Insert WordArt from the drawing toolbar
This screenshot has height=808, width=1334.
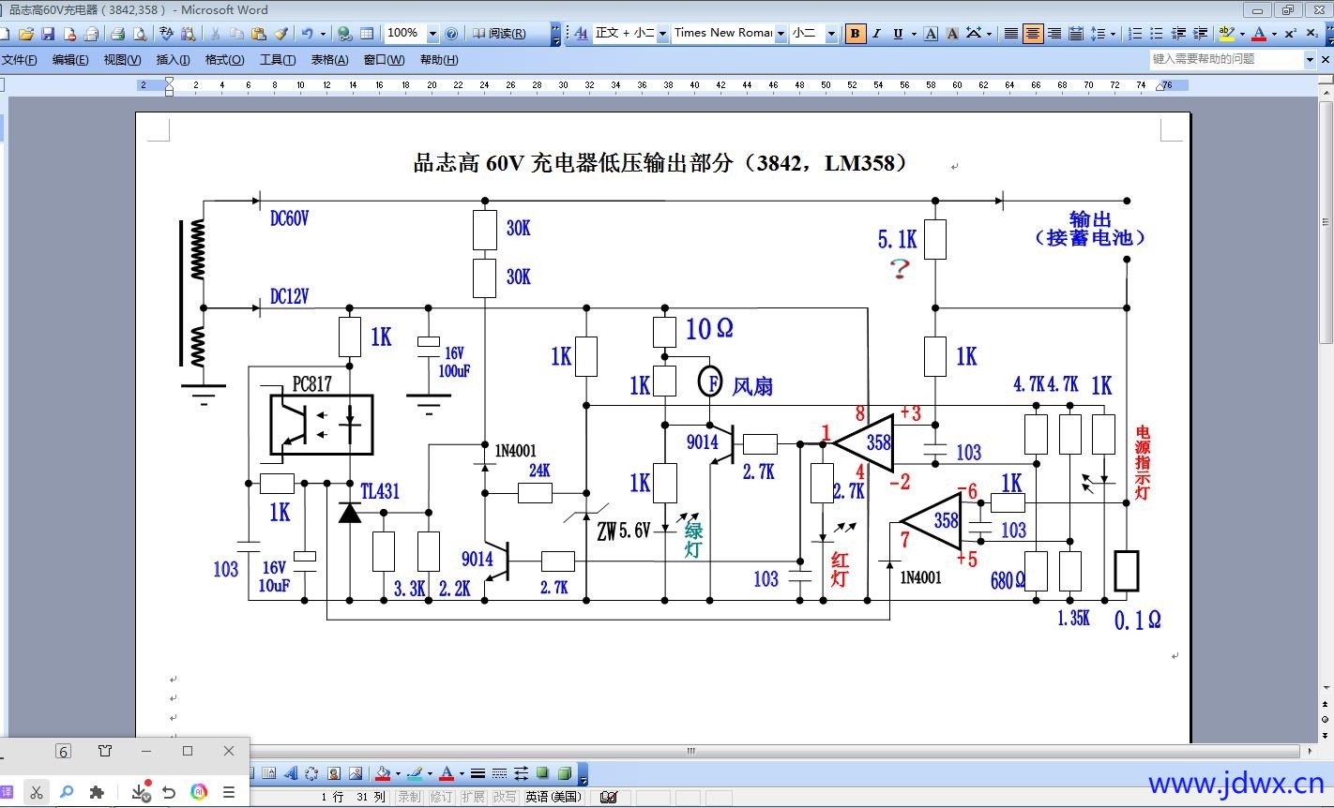pos(290,773)
